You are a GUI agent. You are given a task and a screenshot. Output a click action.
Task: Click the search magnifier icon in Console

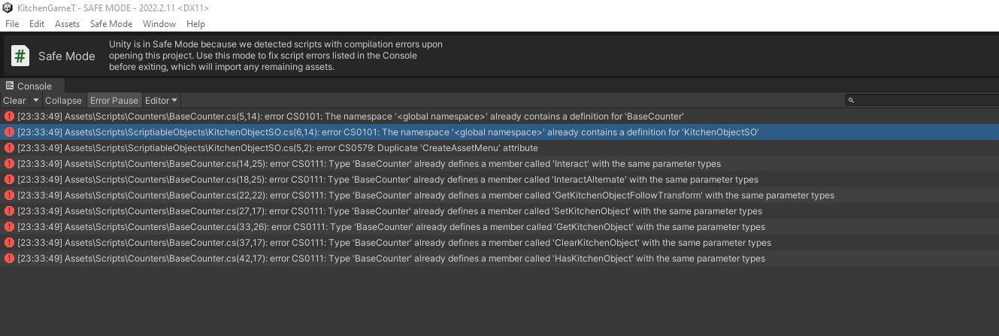tap(851, 100)
